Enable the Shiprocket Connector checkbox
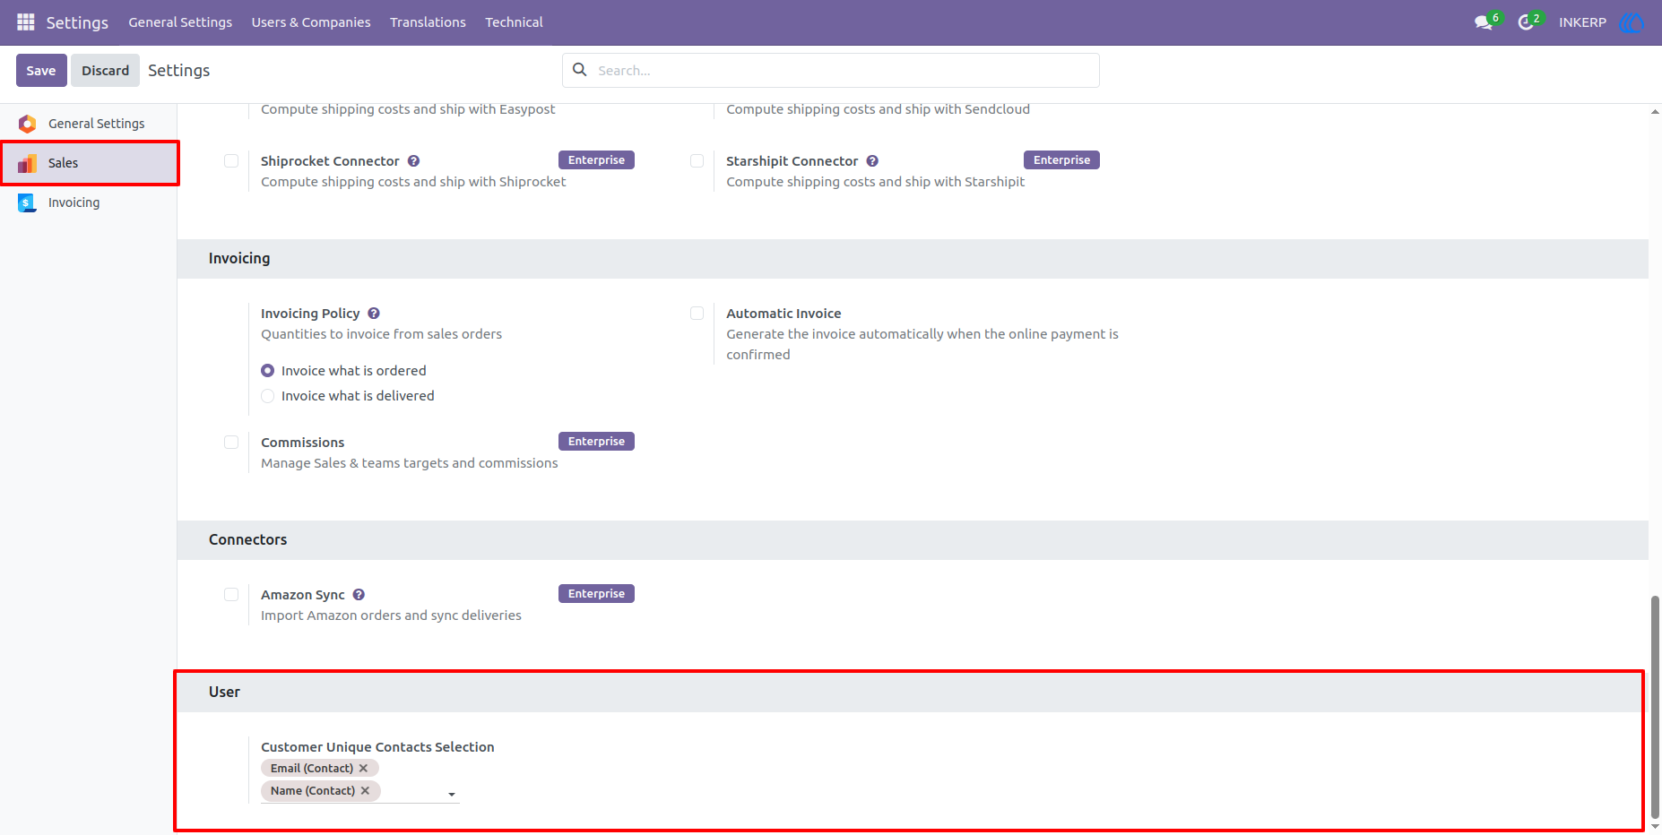This screenshot has height=835, width=1662. click(x=231, y=161)
